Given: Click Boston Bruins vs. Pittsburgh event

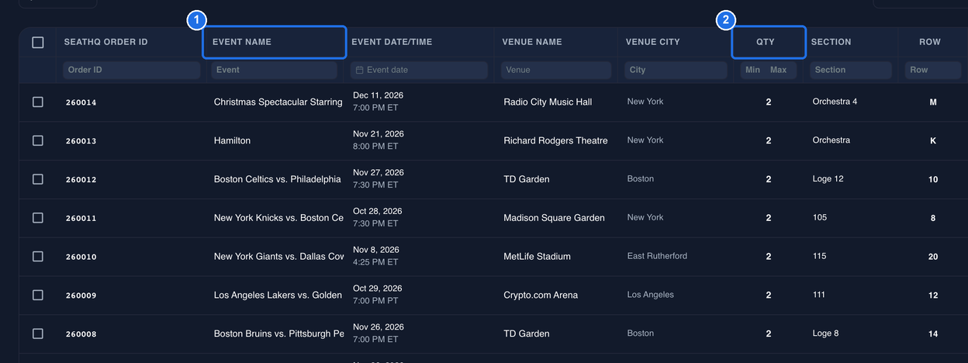Looking at the screenshot, I should tap(278, 334).
